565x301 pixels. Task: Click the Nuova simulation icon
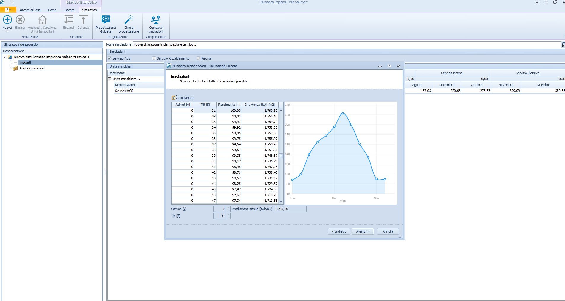[x=7, y=20]
